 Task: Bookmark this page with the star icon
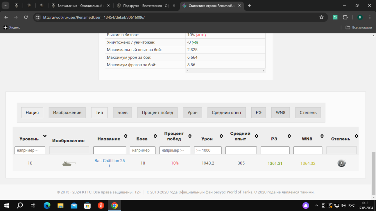coord(321,18)
